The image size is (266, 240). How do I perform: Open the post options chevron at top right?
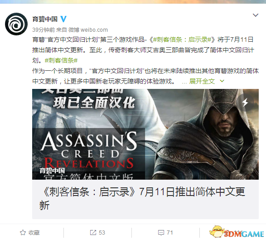point(256,15)
